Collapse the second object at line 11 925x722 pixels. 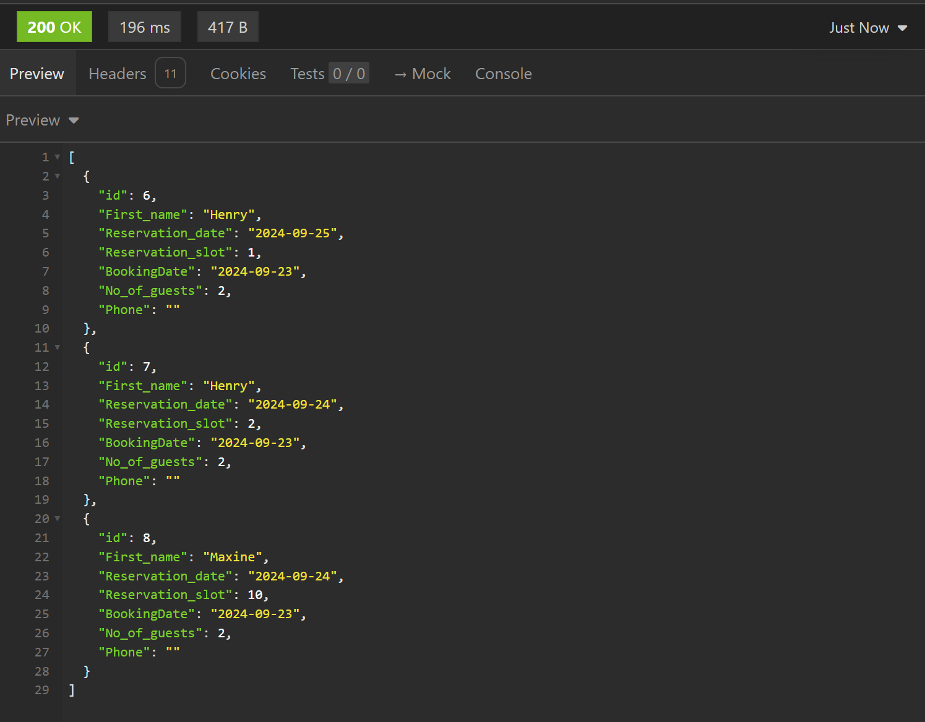58,347
